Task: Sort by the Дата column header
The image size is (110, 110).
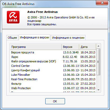Action: pos(88,47)
